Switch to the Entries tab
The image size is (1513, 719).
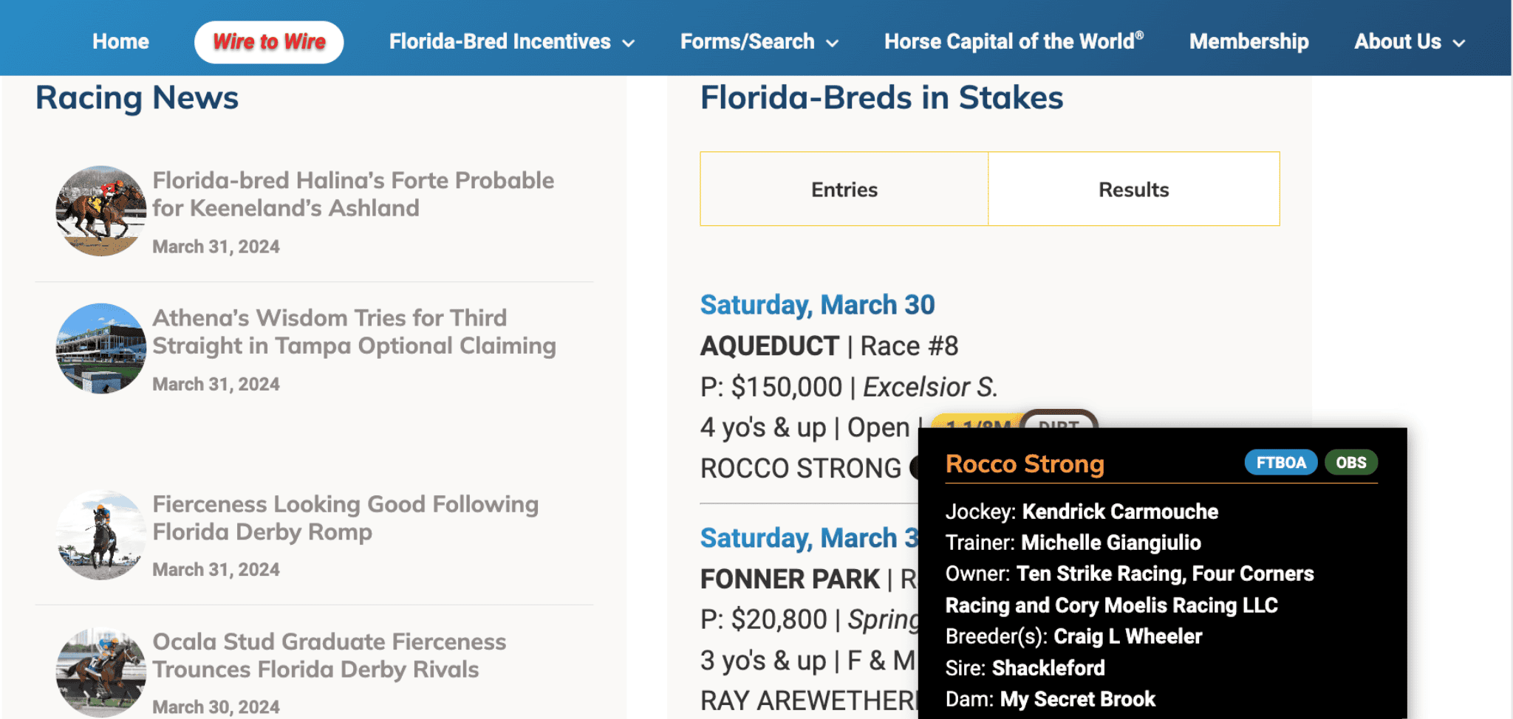(x=844, y=189)
